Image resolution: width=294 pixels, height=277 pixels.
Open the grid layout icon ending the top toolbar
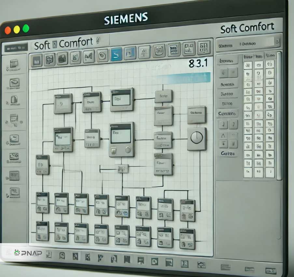[x=203, y=48]
